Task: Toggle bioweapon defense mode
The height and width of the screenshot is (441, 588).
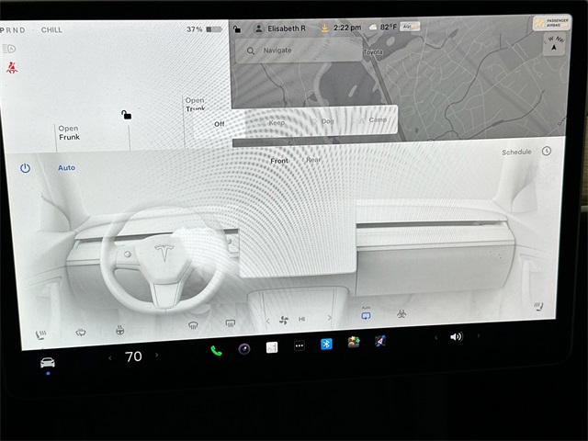Action: click(401, 313)
